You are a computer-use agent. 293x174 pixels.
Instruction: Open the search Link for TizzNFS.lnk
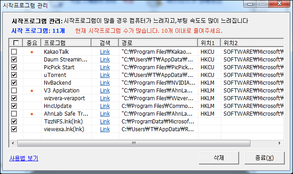pyautogui.click(x=105, y=122)
